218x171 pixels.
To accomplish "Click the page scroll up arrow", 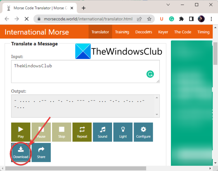I will (x=216, y=27).
